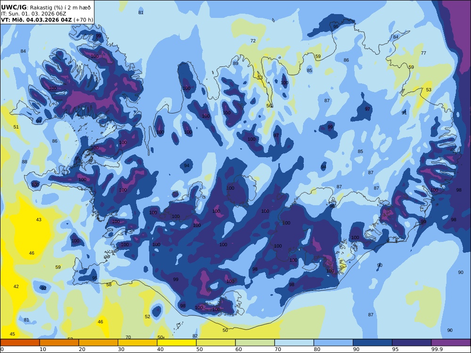
Task: Pick the pale blue 70–80 legend swatch
Action: coord(294,343)
